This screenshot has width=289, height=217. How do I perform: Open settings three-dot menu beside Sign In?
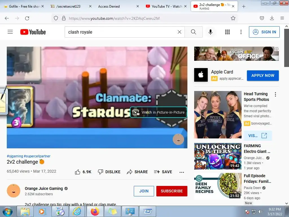[241, 32]
